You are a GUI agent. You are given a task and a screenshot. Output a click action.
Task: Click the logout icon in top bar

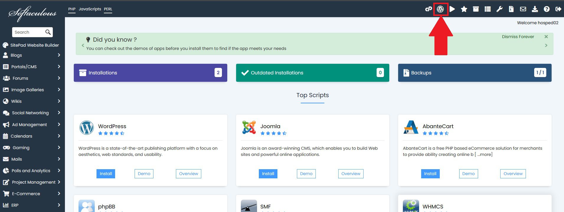[558, 9]
